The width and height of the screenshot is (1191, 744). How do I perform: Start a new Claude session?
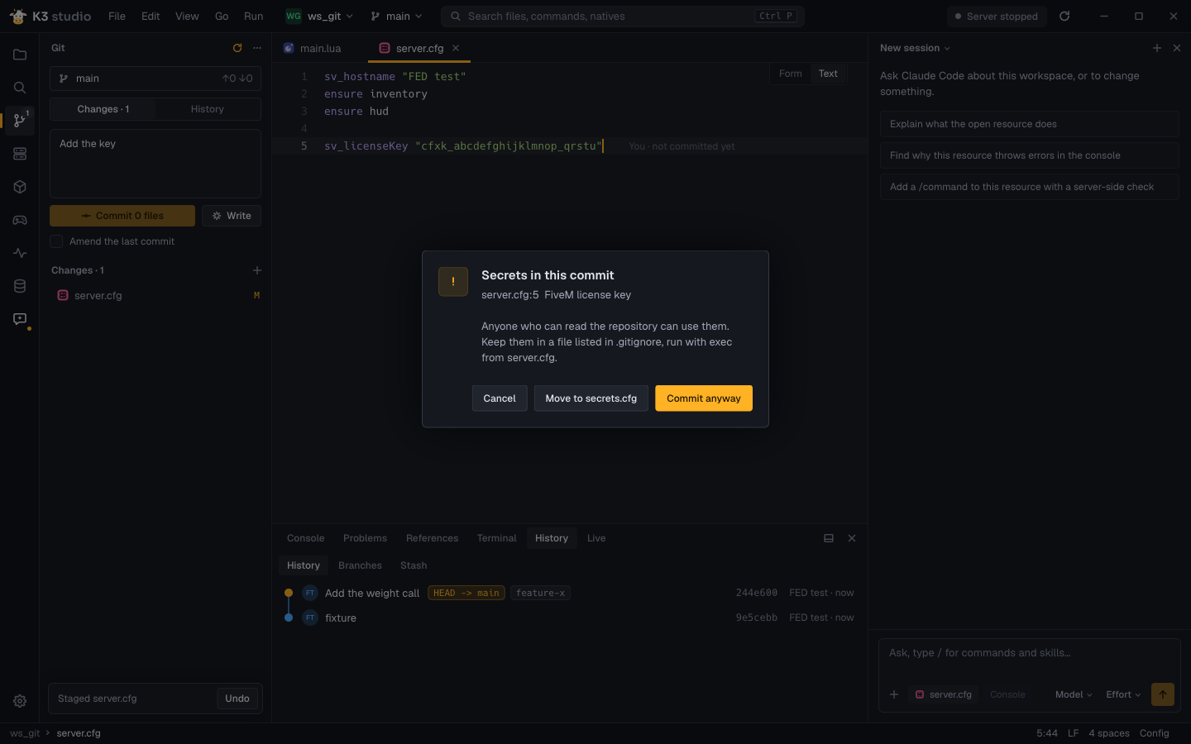pyautogui.click(x=1157, y=48)
